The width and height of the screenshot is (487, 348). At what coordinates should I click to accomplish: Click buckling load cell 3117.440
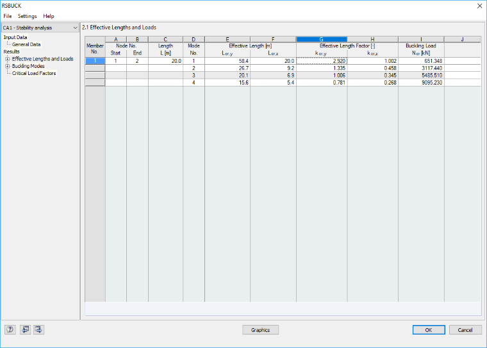[x=421, y=68]
